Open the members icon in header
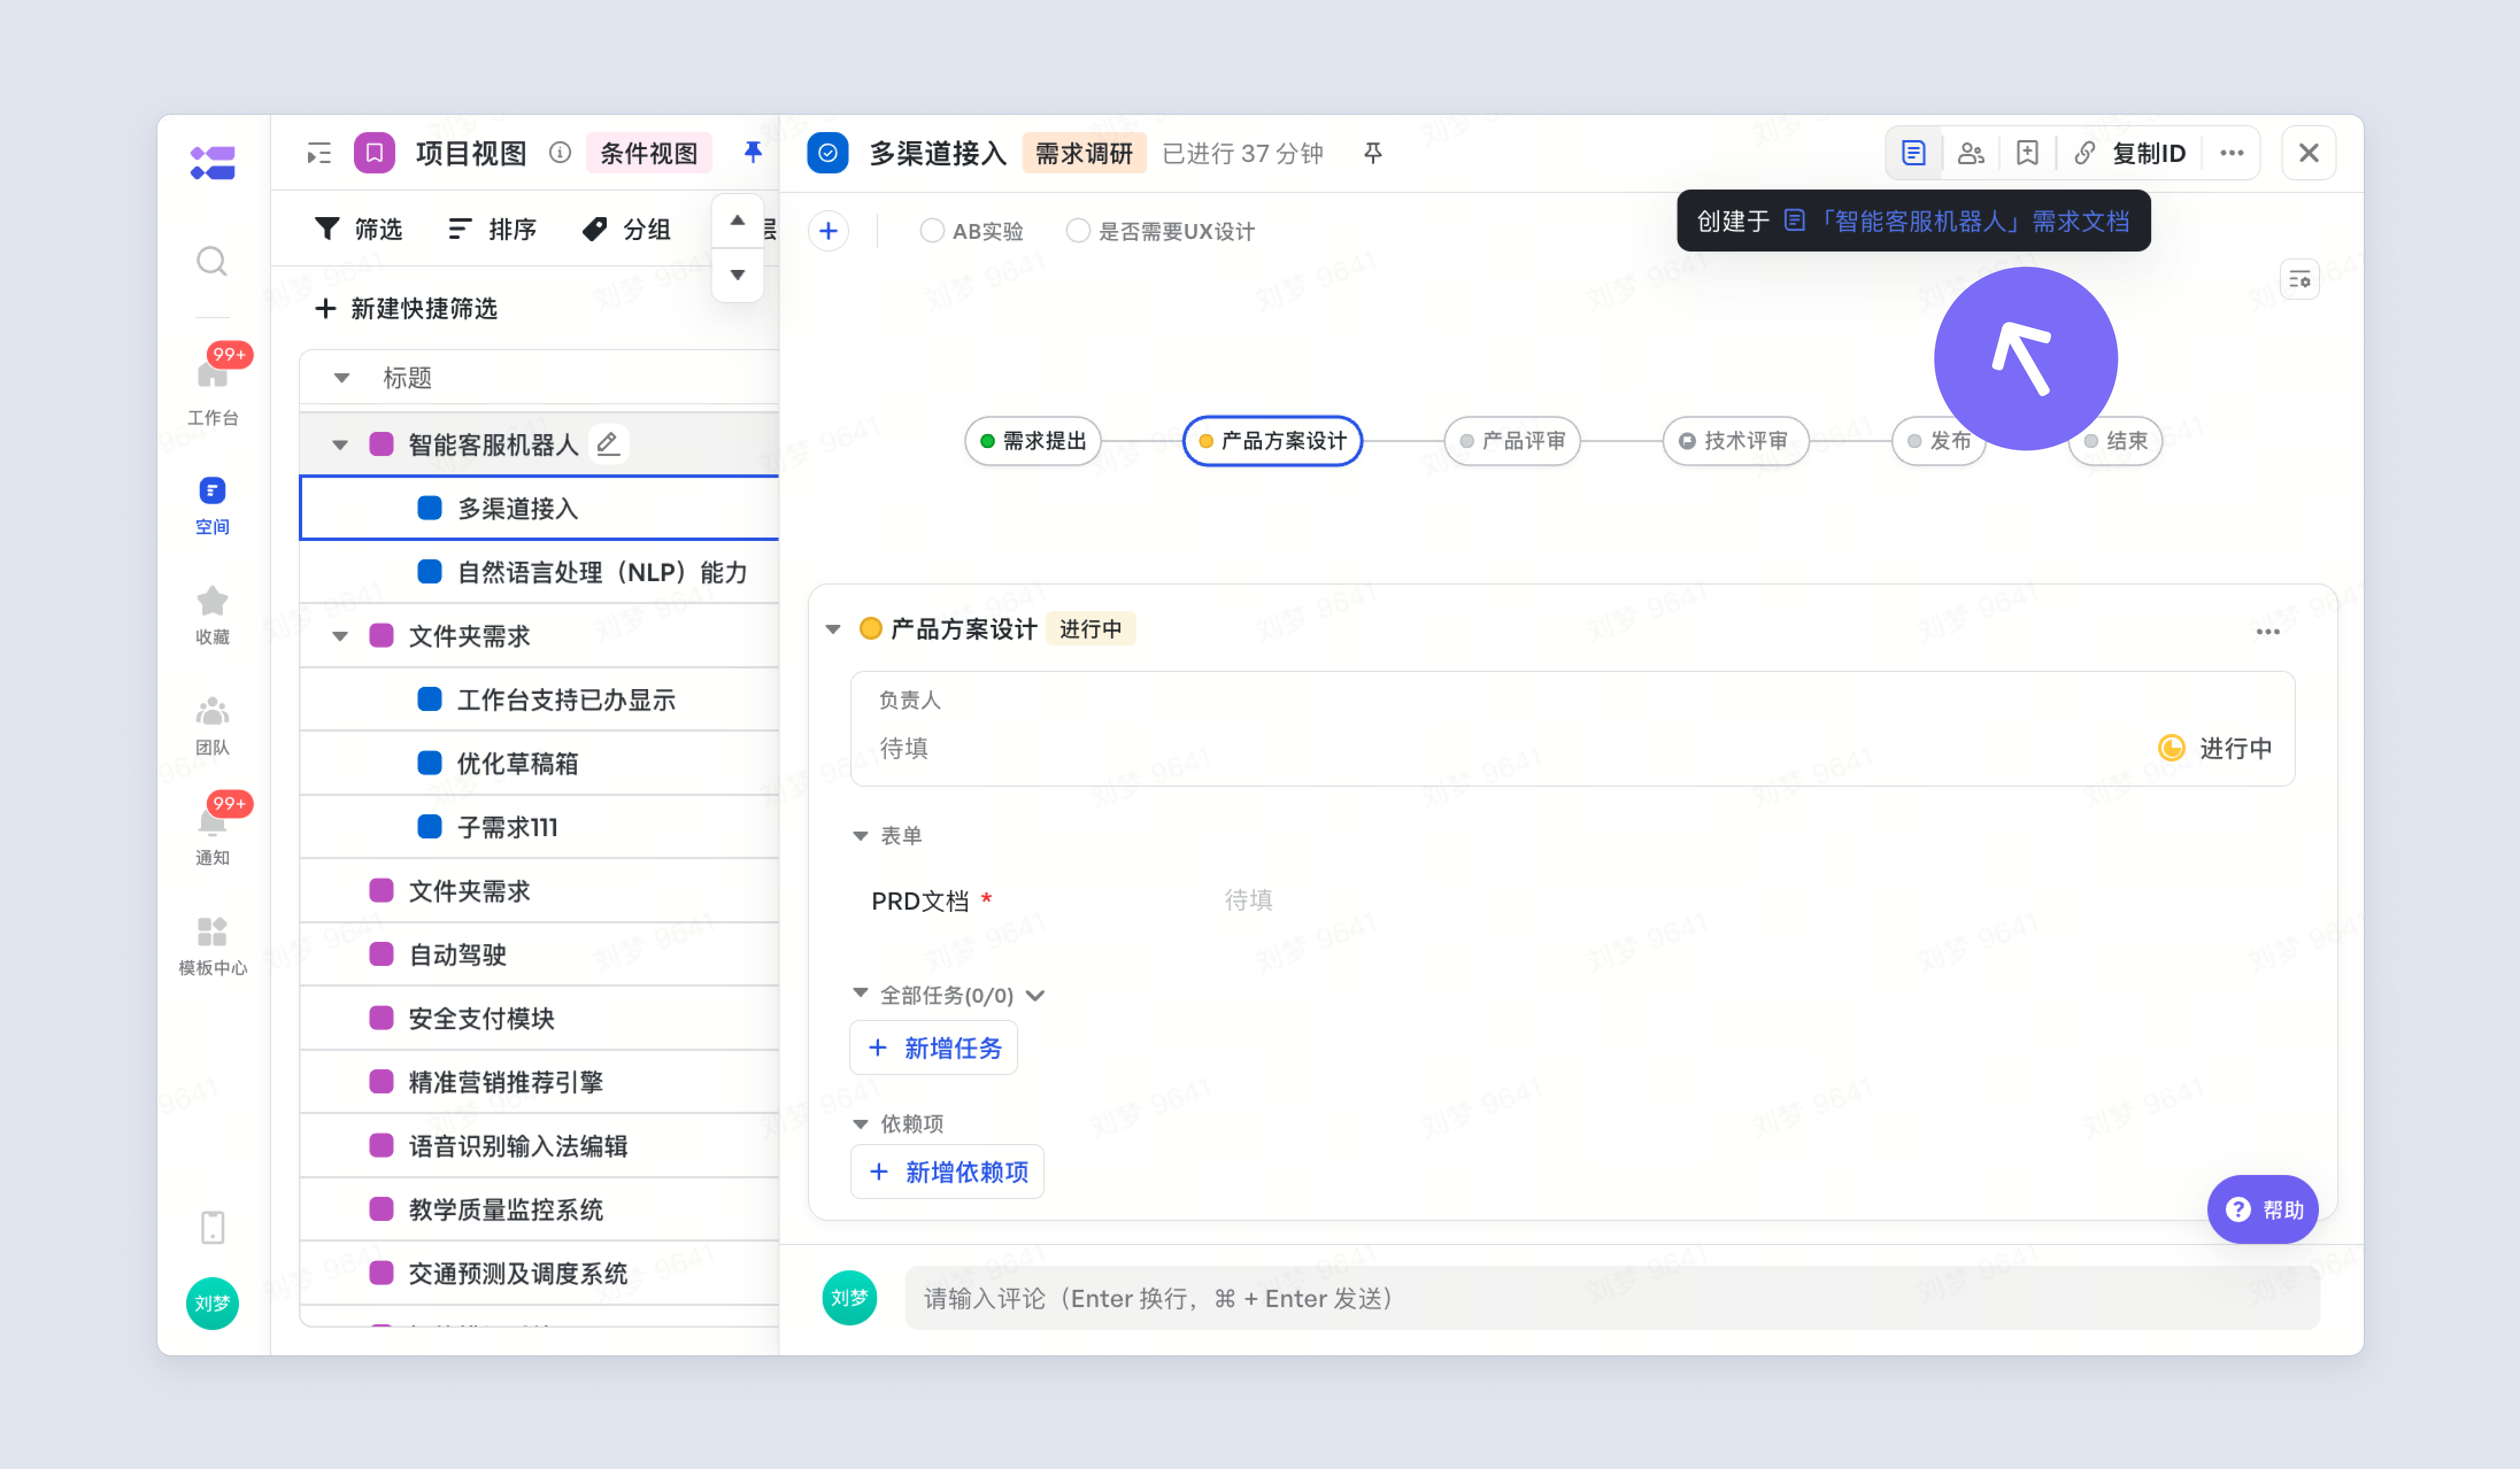 pyautogui.click(x=1970, y=153)
